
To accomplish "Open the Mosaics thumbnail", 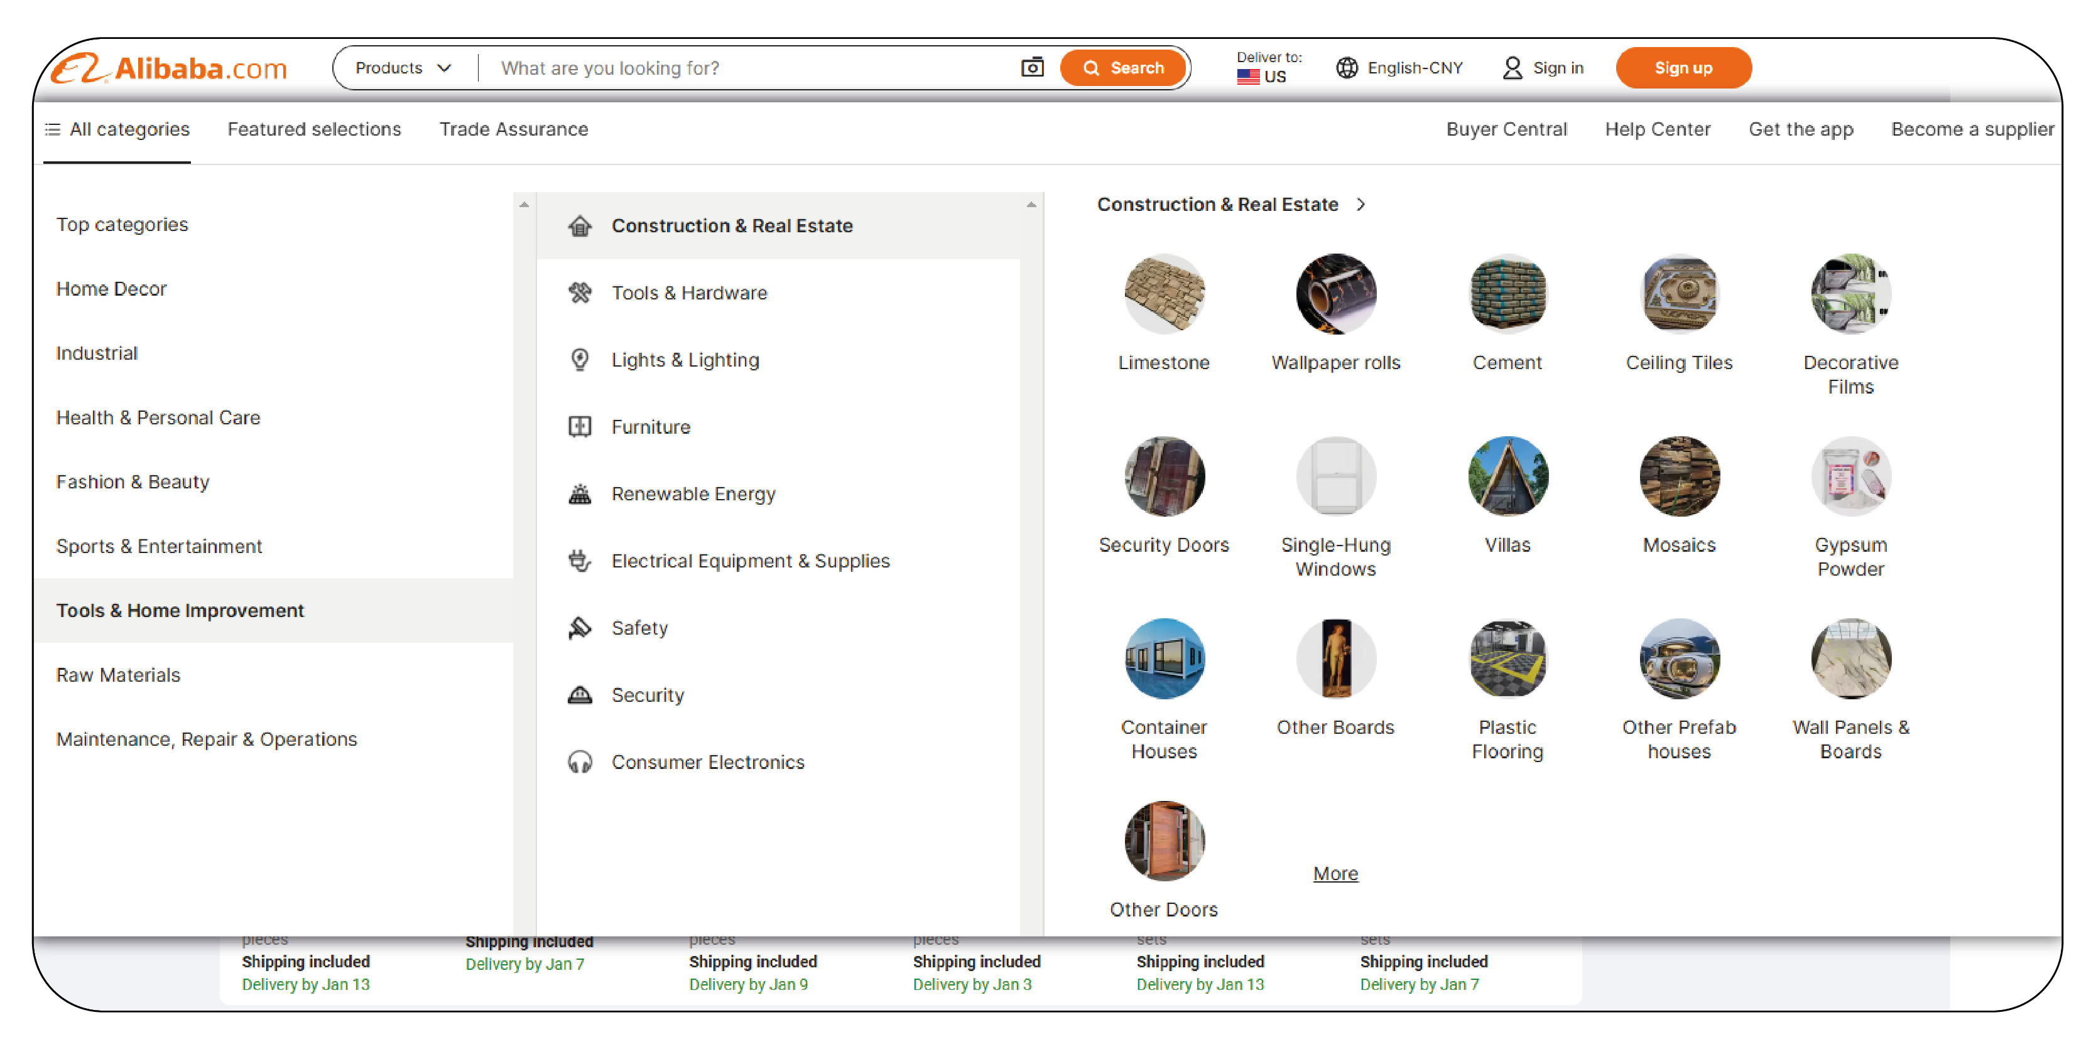I will [1679, 476].
